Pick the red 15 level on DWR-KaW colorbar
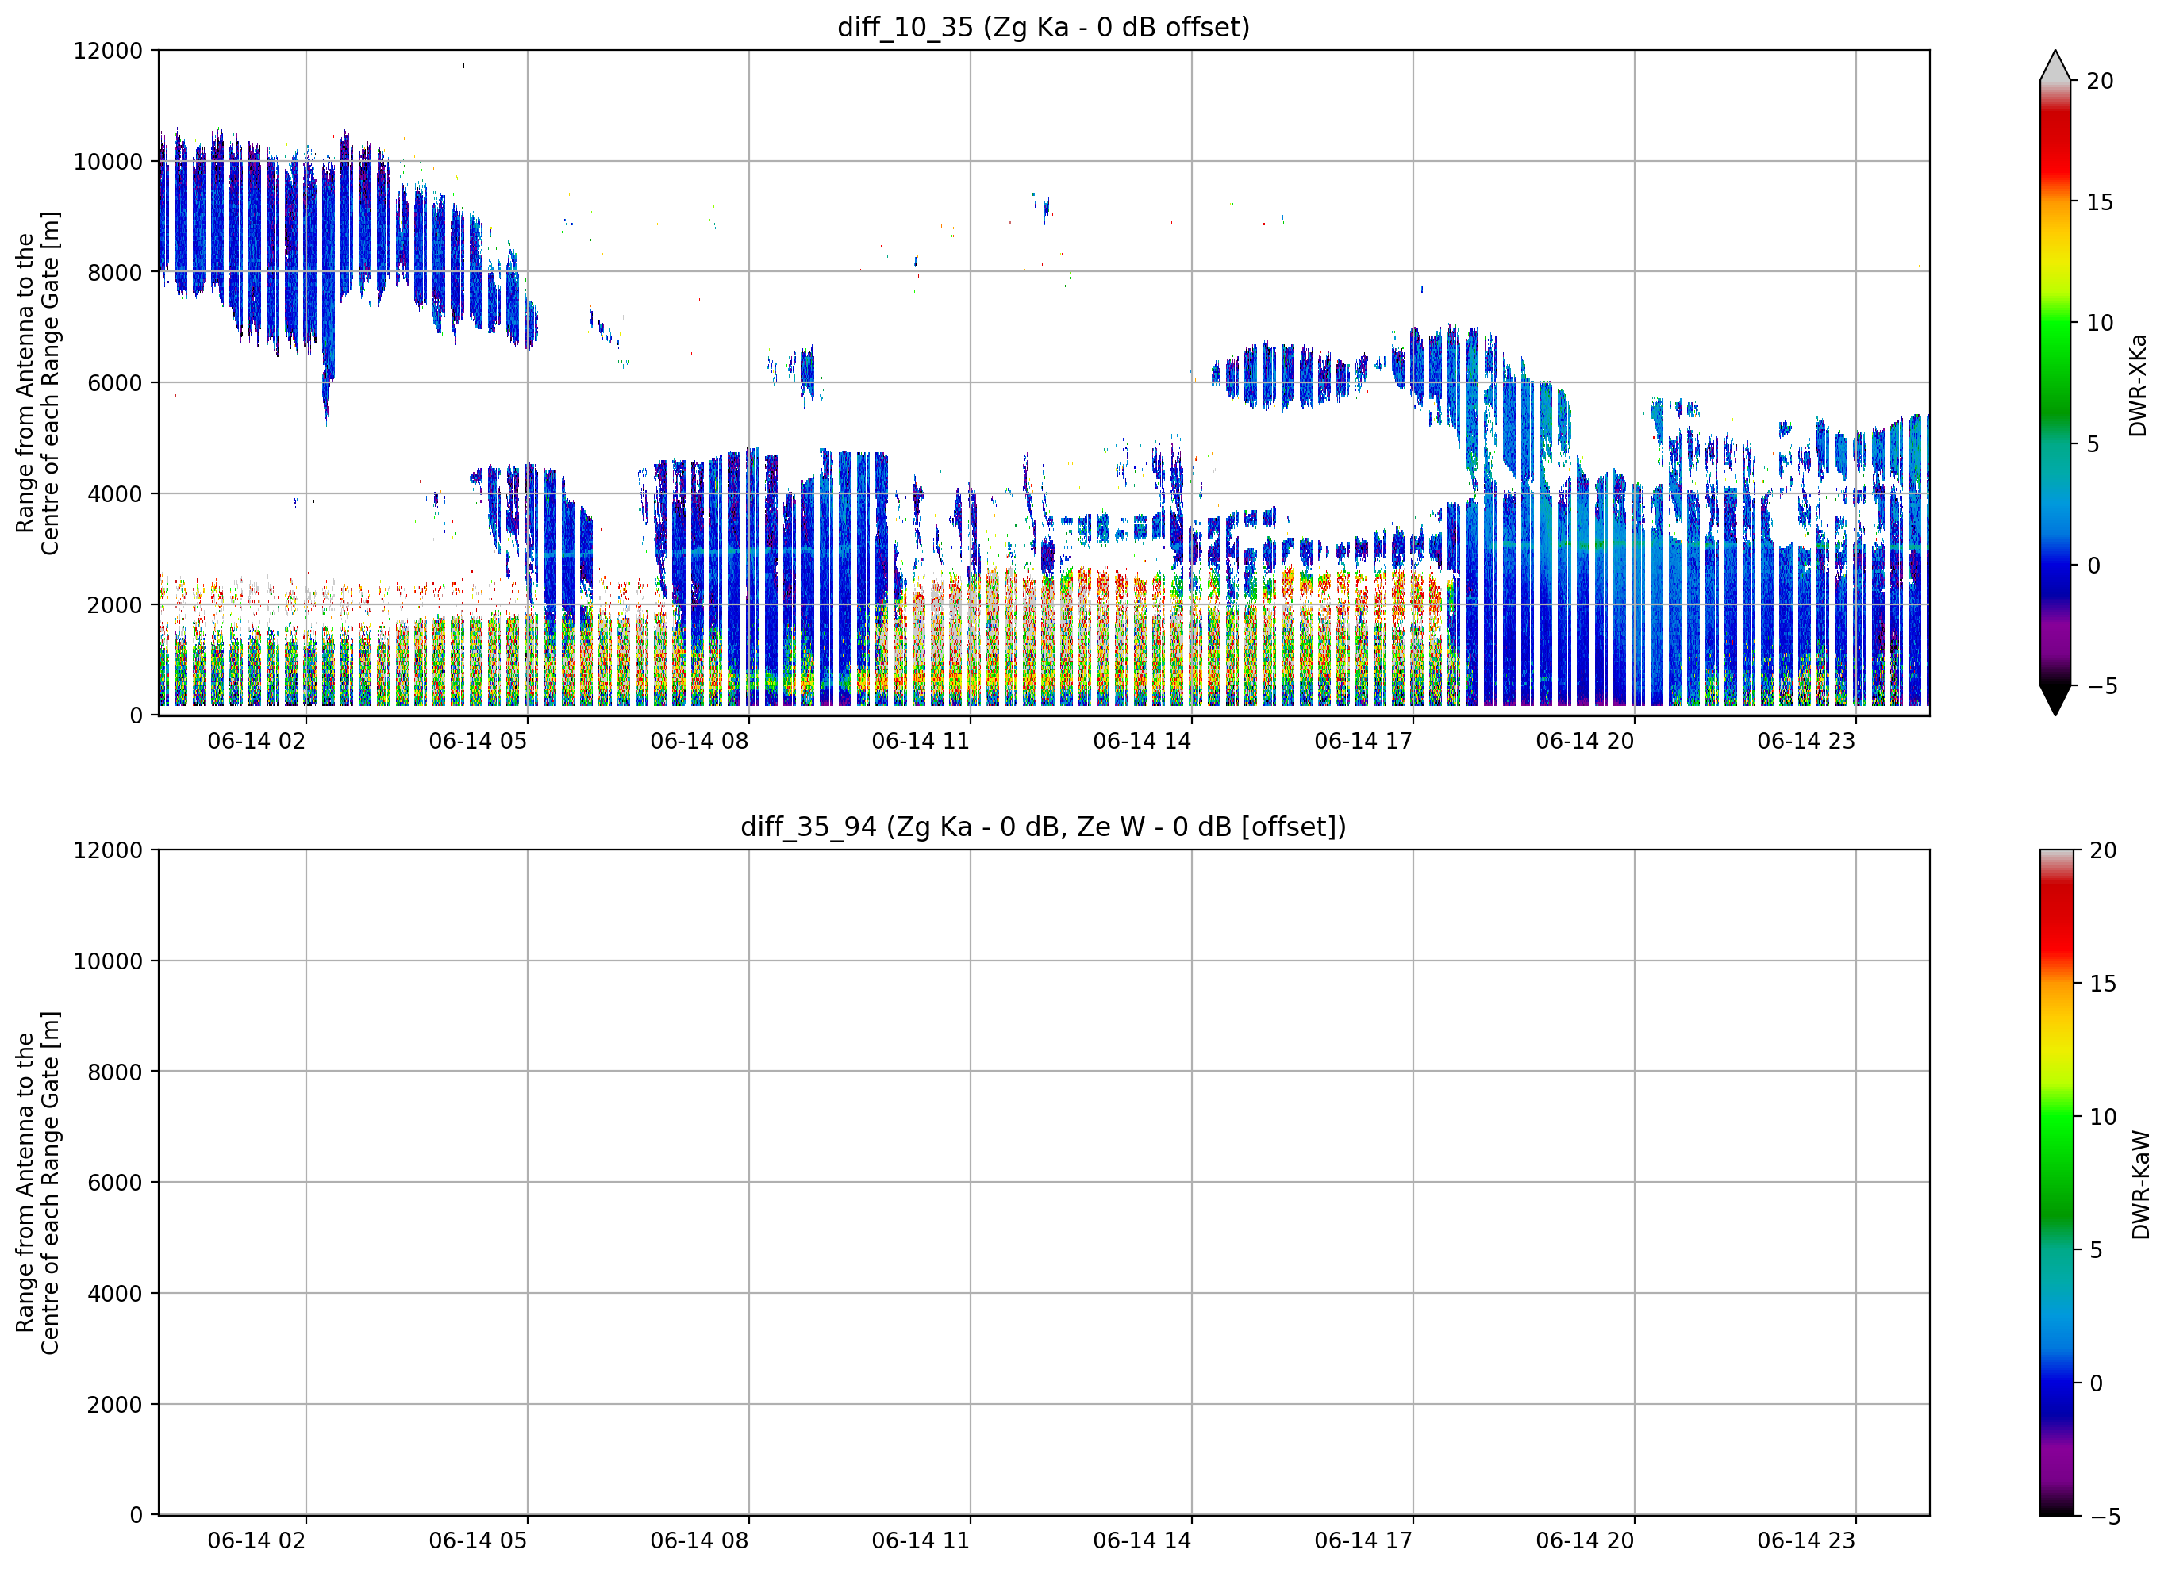 pos(2057,984)
